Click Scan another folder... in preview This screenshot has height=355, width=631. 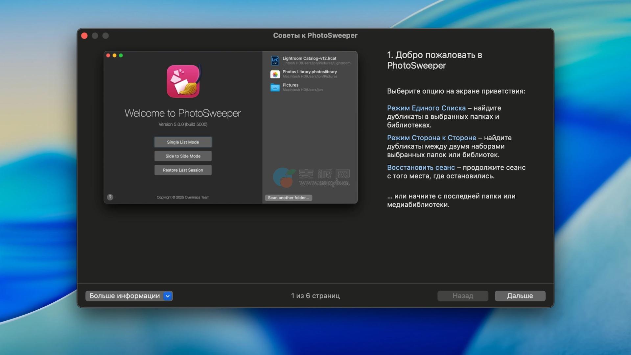coord(288,198)
